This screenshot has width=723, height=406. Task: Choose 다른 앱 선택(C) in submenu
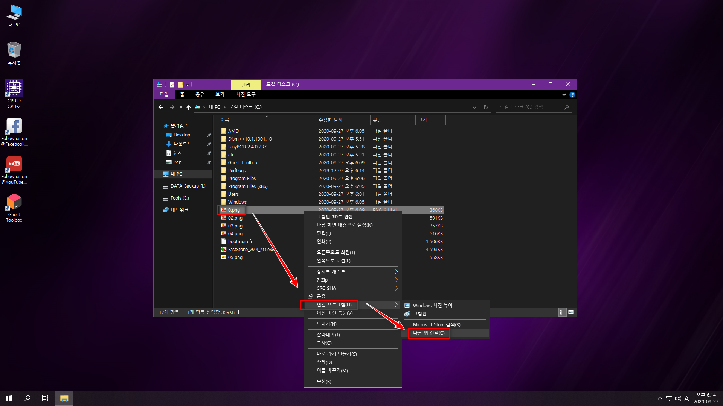tap(429, 333)
